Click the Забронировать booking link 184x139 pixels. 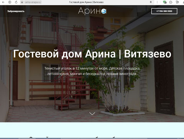pos(16,11)
